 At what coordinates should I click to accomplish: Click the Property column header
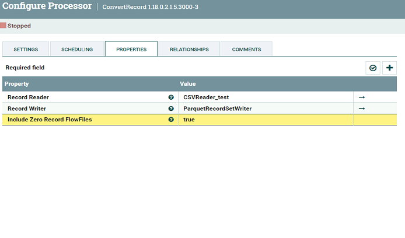[x=16, y=84]
